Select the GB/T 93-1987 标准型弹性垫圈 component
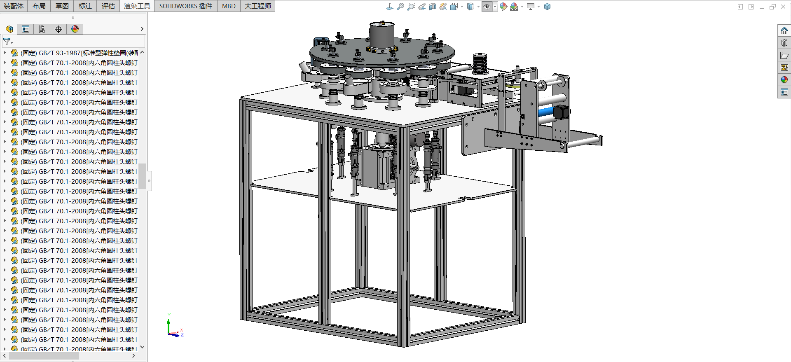The image size is (791, 362). click(79, 53)
